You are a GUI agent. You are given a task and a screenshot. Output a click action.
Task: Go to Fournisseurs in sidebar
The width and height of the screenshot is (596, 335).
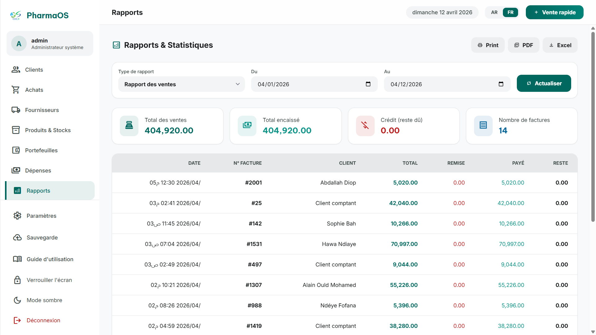[42, 110]
